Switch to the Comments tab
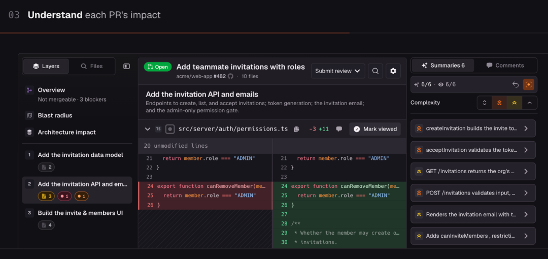The image size is (548, 259). (x=505, y=66)
